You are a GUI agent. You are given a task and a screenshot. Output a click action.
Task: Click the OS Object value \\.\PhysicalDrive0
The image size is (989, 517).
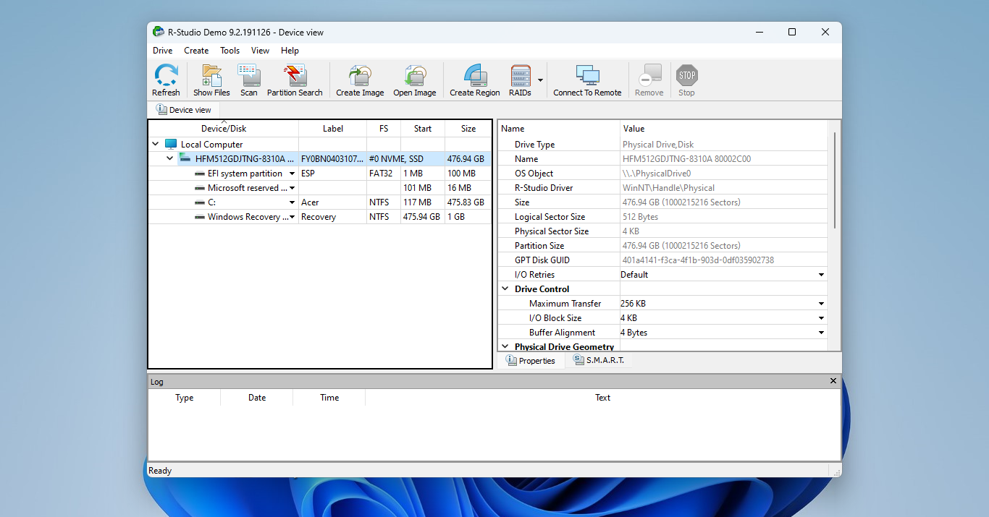point(657,174)
